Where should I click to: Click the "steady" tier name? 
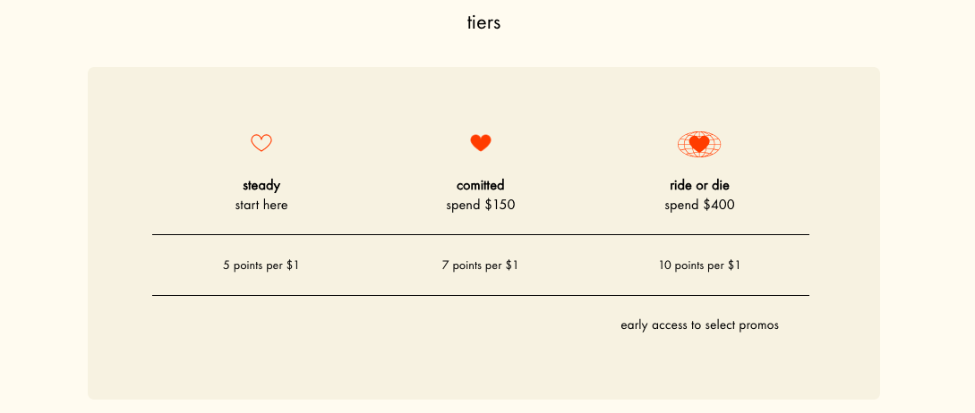(x=261, y=185)
